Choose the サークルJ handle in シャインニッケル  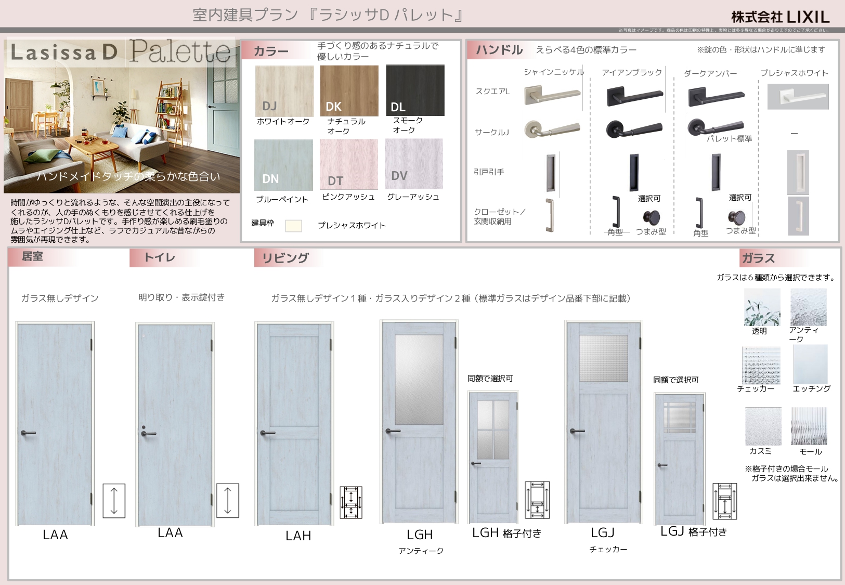pos(552,128)
